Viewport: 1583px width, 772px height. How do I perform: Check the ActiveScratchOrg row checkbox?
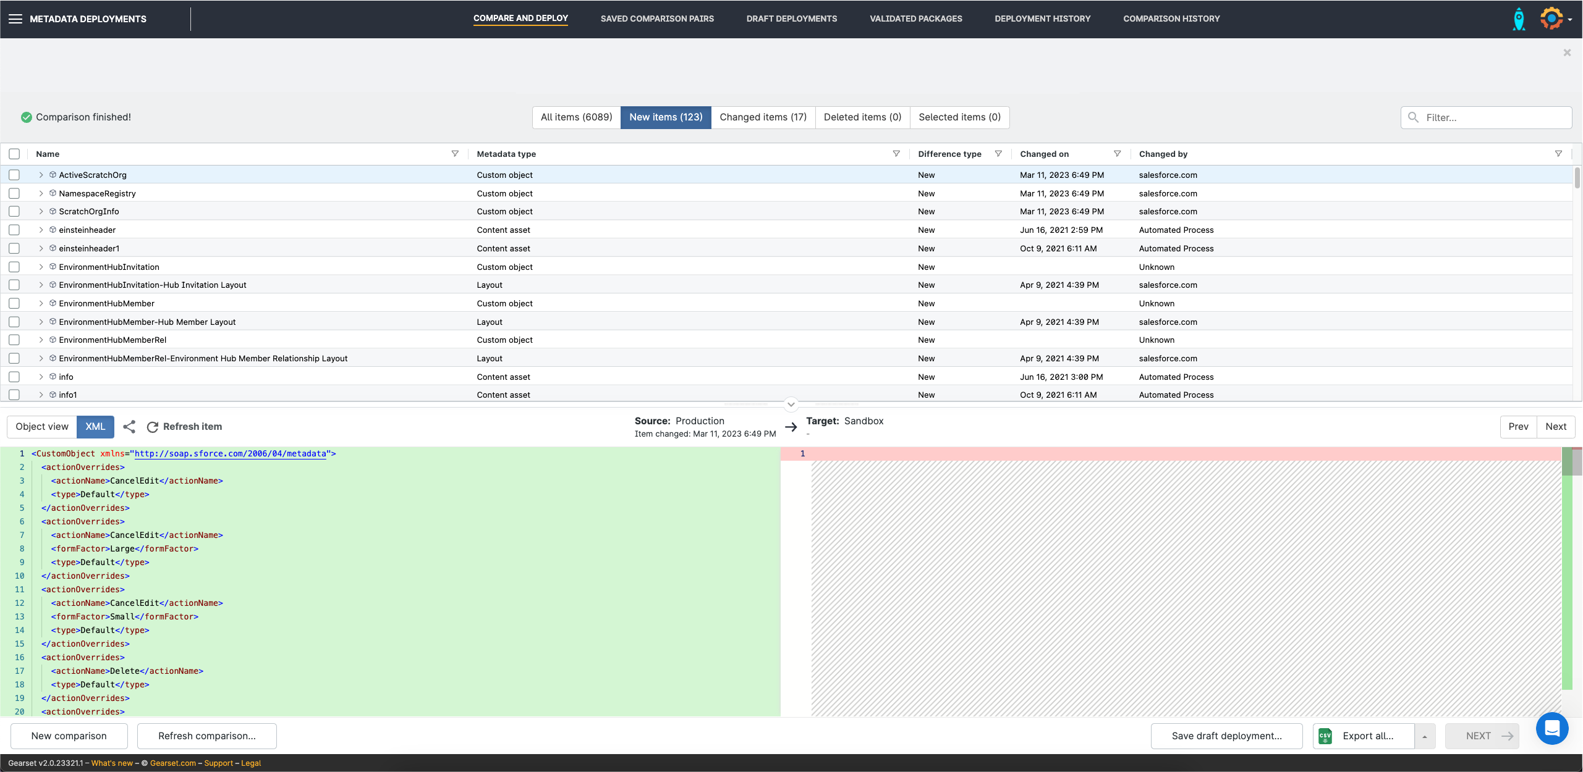14,175
